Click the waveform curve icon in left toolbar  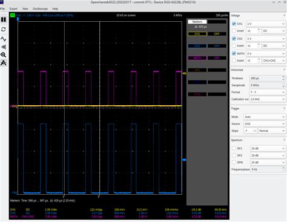4,39
